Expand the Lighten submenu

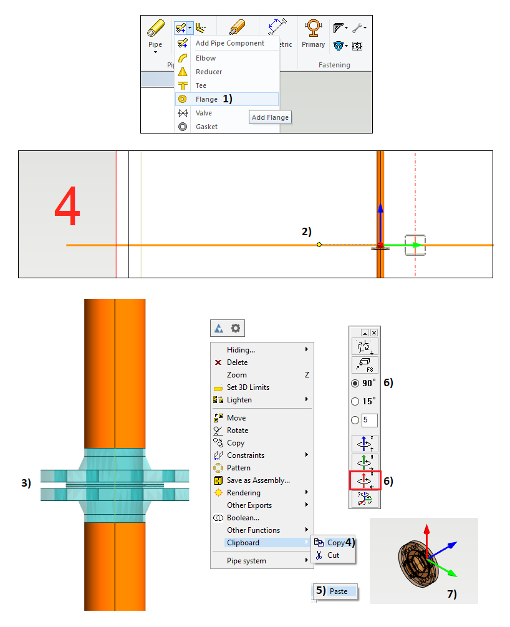(x=262, y=400)
